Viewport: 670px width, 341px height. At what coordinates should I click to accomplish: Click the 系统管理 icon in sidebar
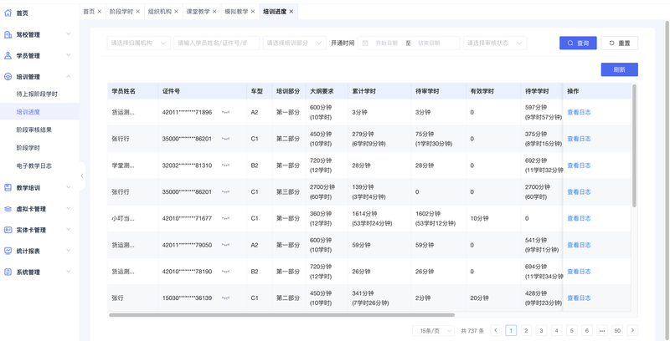(x=8, y=272)
